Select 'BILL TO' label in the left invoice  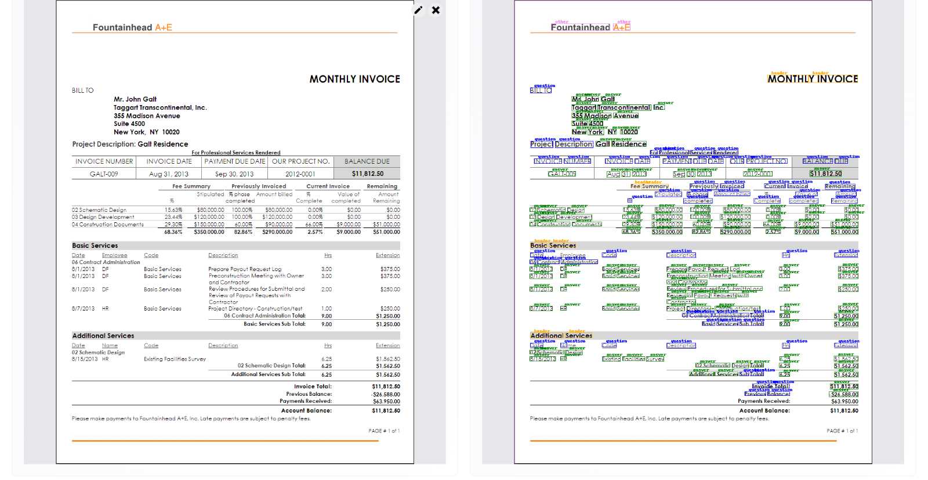tap(82, 91)
